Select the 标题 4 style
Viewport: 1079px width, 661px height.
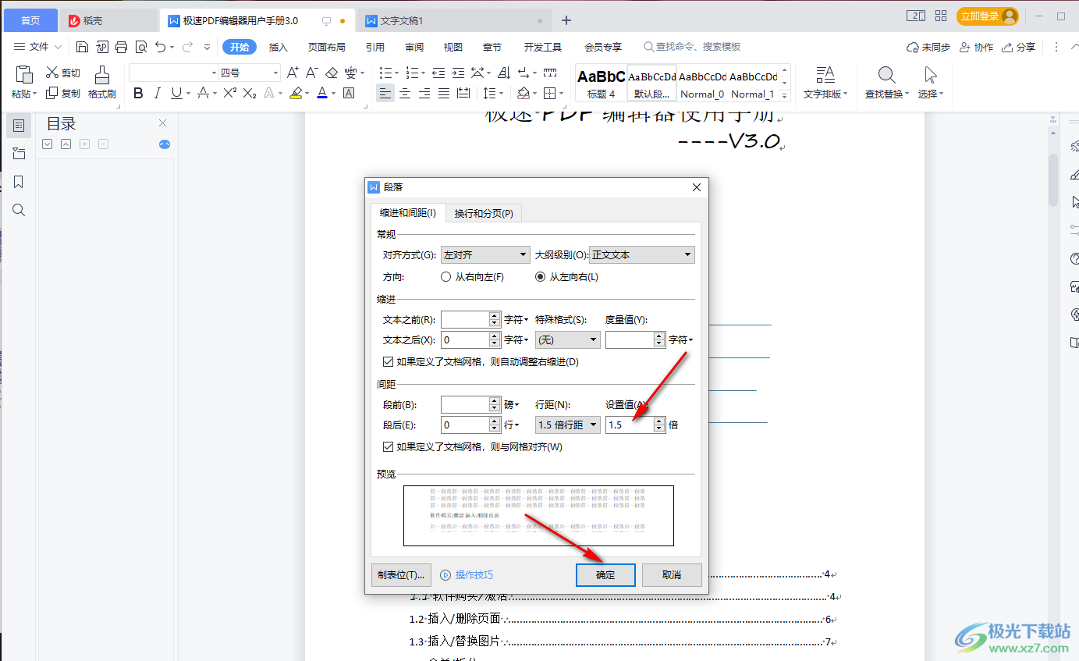tap(601, 83)
